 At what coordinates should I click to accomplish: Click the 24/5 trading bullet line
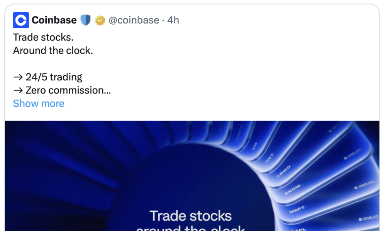coord(48,77)
